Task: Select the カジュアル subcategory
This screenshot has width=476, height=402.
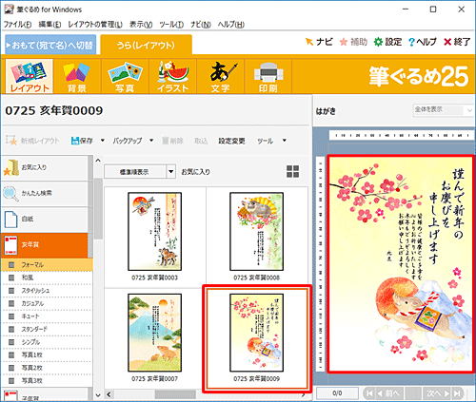Action: click(47, 303)
